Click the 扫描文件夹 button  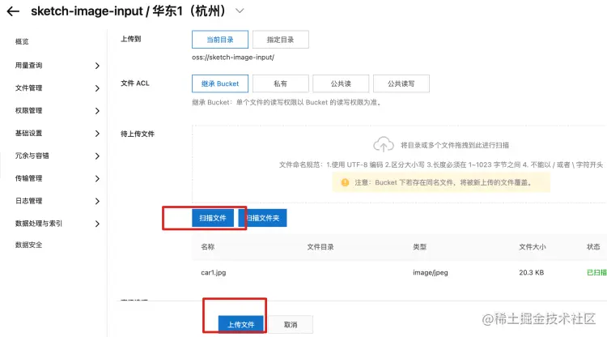(263, 218)
